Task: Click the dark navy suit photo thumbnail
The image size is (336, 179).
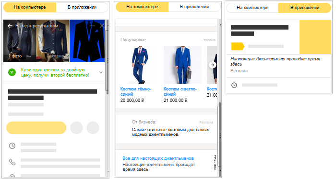Action: pos(20,41)
